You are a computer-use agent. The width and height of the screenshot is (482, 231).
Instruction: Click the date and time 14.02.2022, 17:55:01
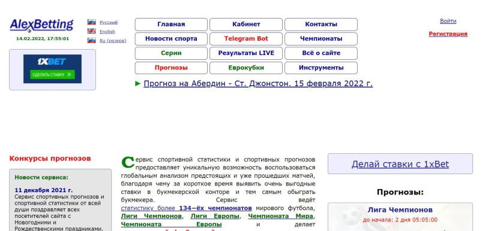43,39
